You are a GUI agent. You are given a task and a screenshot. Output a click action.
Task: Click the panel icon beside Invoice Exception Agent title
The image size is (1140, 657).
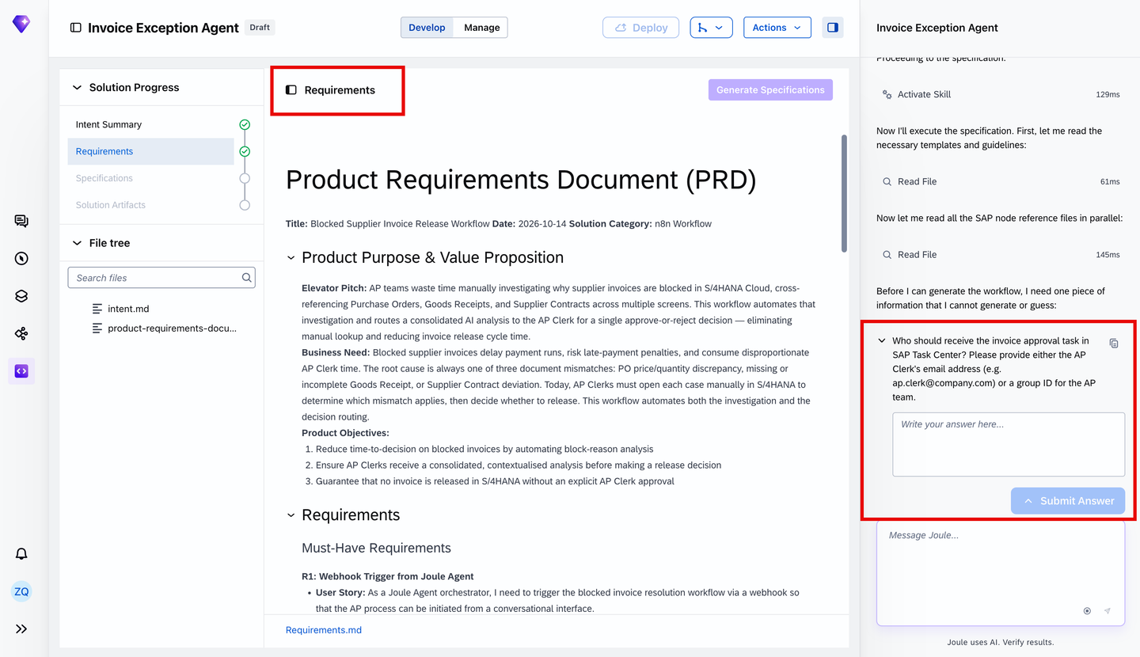click(x=76, y=28)
